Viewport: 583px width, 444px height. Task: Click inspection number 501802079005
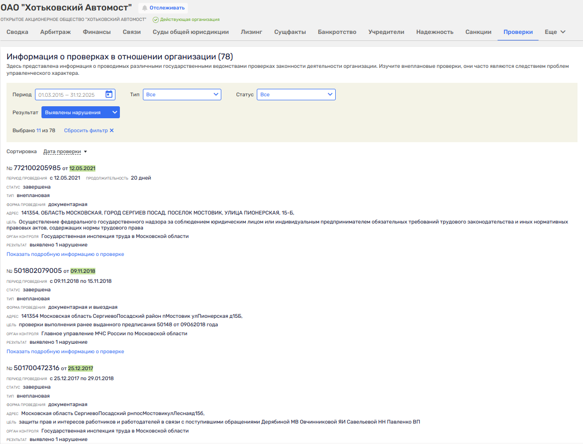coord(38,270)
